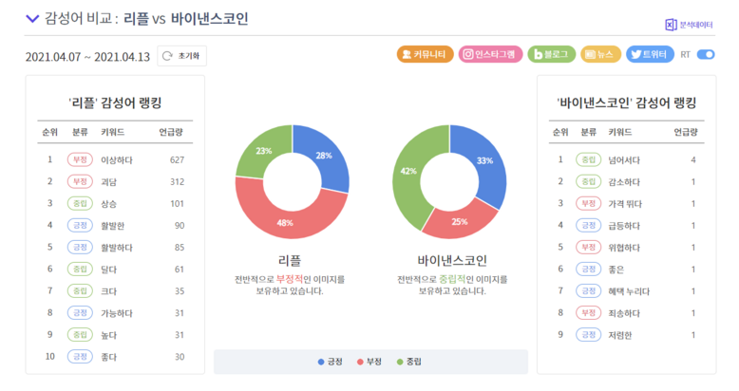Click the 25% slice of 바이낸스코인 chart
This screenshot has width=739, height=391.
coord(460,221)
